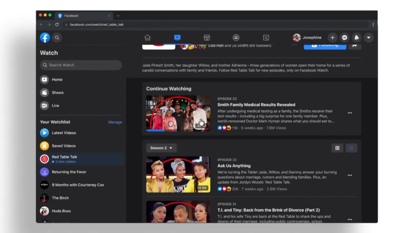Open a new browser tab
The height and width of the screenshot is (233, 411).
pos(118,16)
